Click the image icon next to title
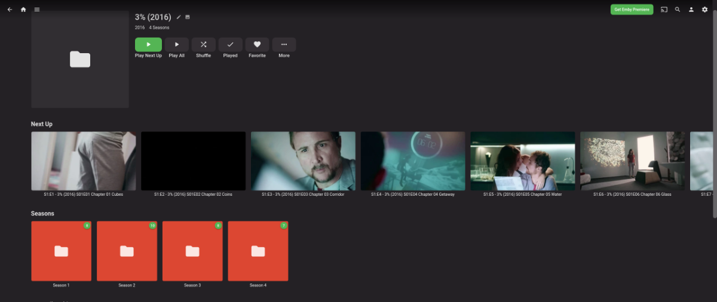 (188, 17)
